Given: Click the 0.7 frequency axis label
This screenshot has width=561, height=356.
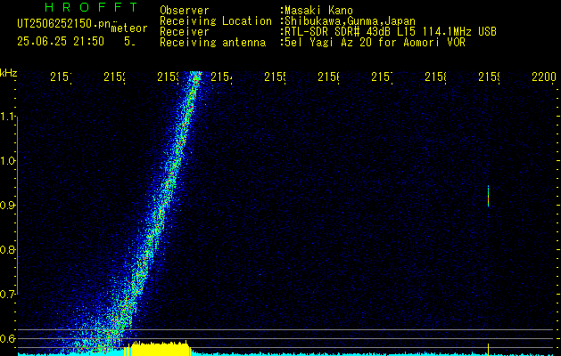Looking at the screenshot, I should tap(7, 295).
